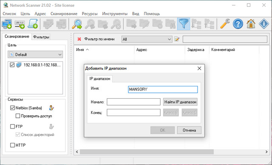Start scanning with the magnifier arrow icon
The width and height of the screenshot is (272, 165).
[x=77, y=24]
